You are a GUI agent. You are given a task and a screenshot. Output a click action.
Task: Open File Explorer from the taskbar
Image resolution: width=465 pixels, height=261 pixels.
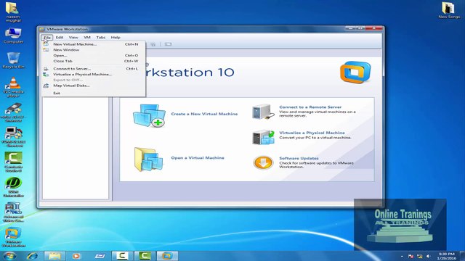(54, 256)
